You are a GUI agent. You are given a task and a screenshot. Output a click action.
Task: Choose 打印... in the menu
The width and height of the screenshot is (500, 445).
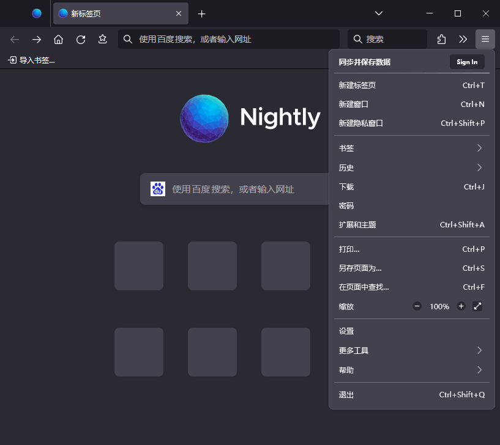[411, 249]
